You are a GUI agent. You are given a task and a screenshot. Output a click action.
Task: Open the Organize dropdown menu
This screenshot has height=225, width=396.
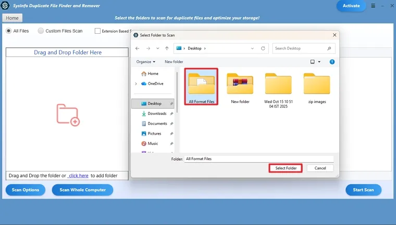145,62
